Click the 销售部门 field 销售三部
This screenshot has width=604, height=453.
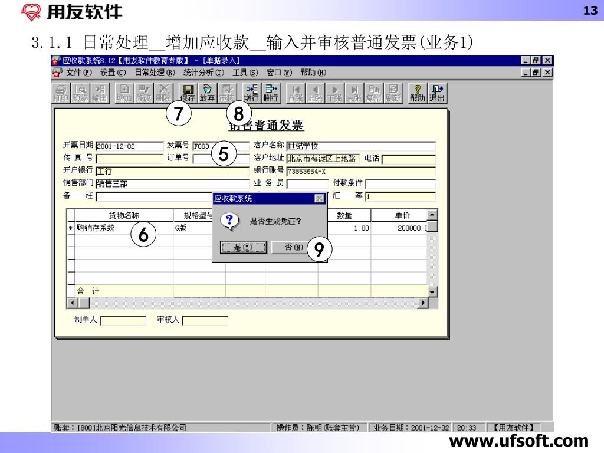[172, 184]
